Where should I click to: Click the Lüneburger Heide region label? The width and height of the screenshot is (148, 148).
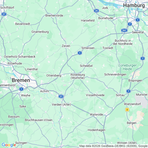coord(127,67)
